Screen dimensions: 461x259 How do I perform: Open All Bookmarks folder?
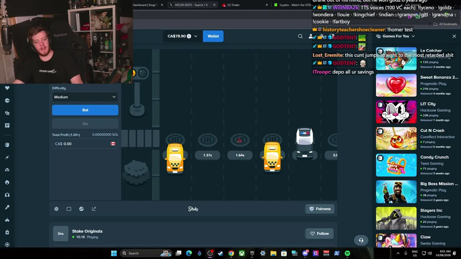click(x=446, y=24)
